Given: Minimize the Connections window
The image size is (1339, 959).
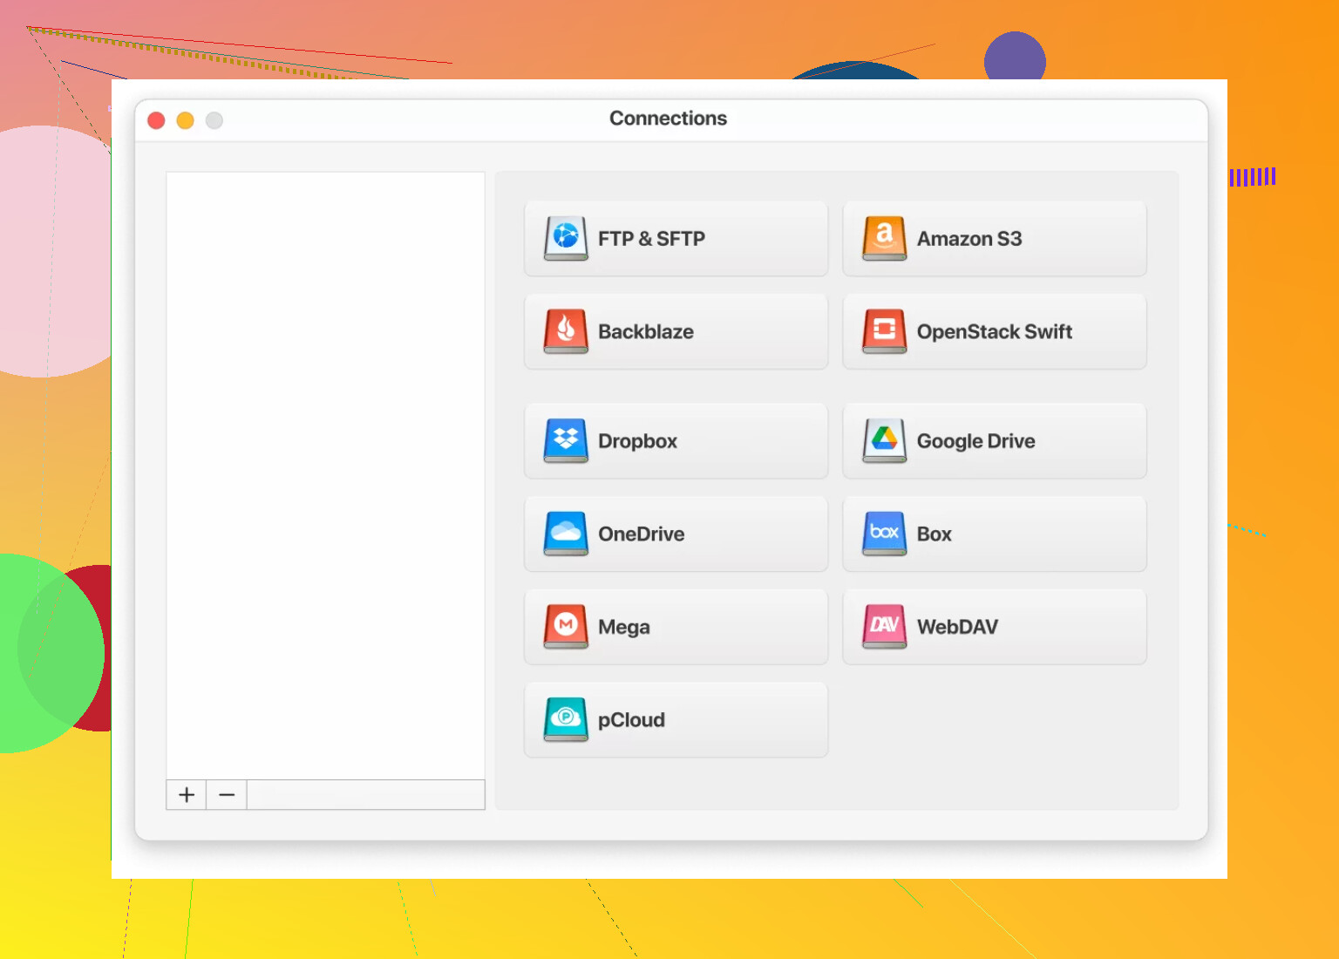Looking at the screenshot, I should point(186,120).
